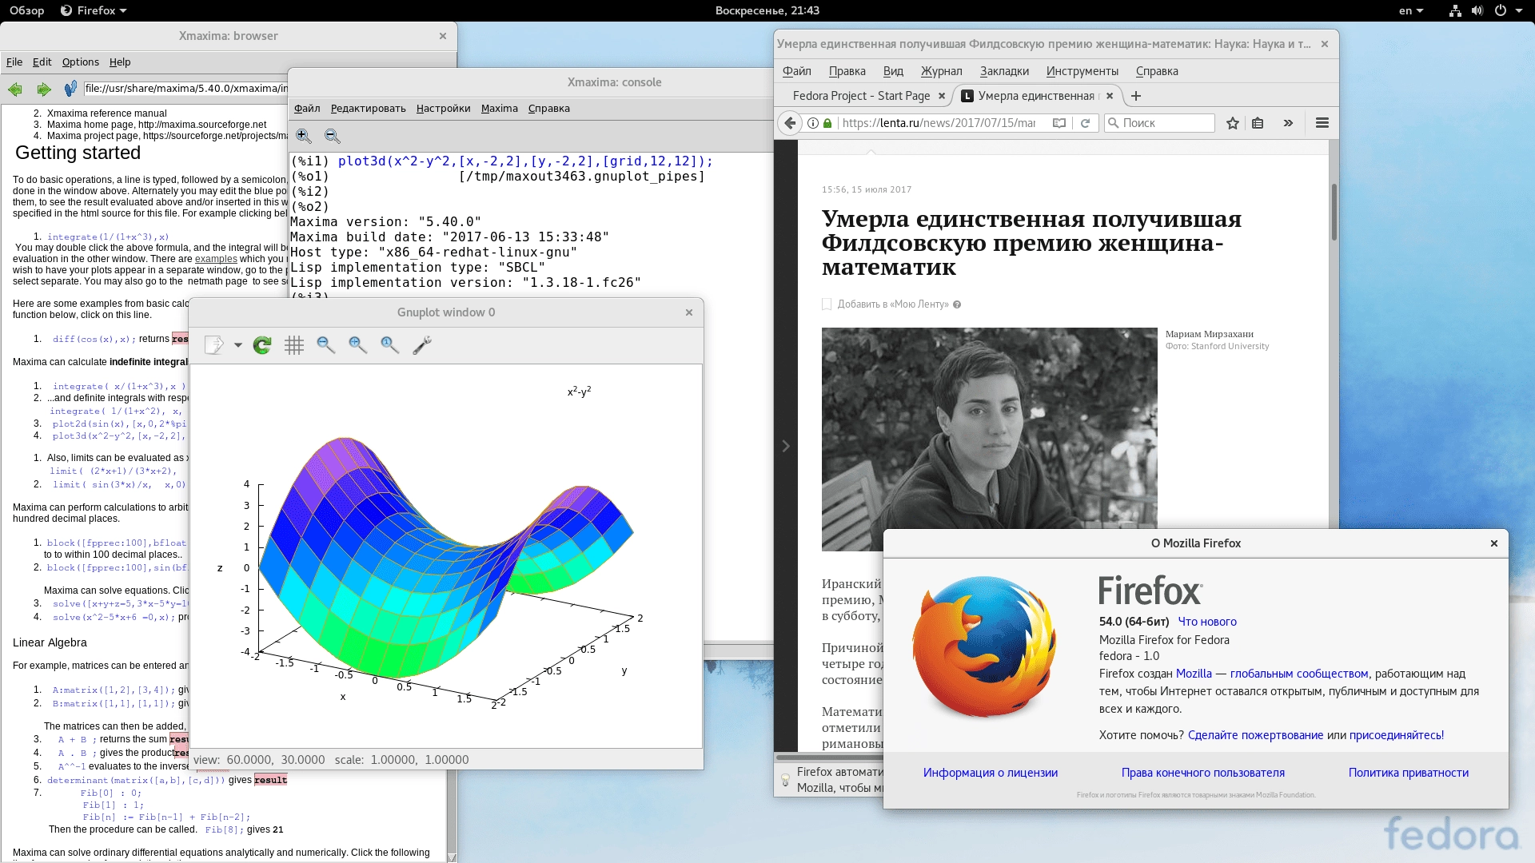This screenshot has width=1535, height=863.
Task: Expand the lenta.ru side panel arrow
Action: click(x=786, y=446)
